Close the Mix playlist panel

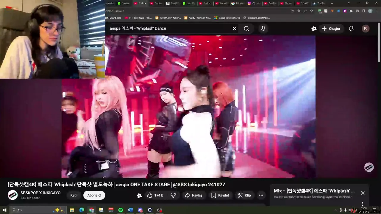[x=363, y=193]
